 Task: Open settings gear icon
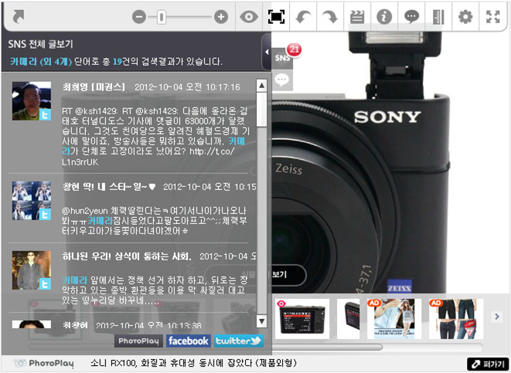coord(465,16)
